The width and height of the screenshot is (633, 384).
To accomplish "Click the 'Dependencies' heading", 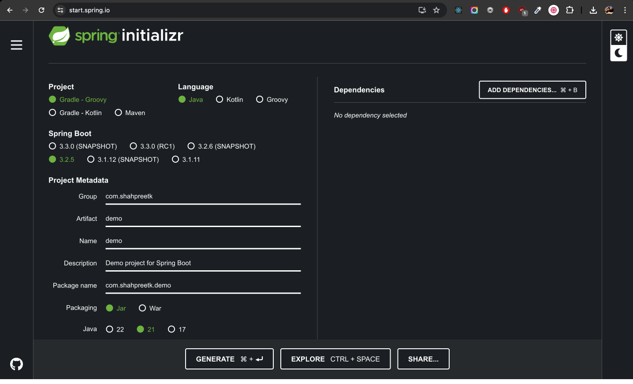I will point(359,90).
